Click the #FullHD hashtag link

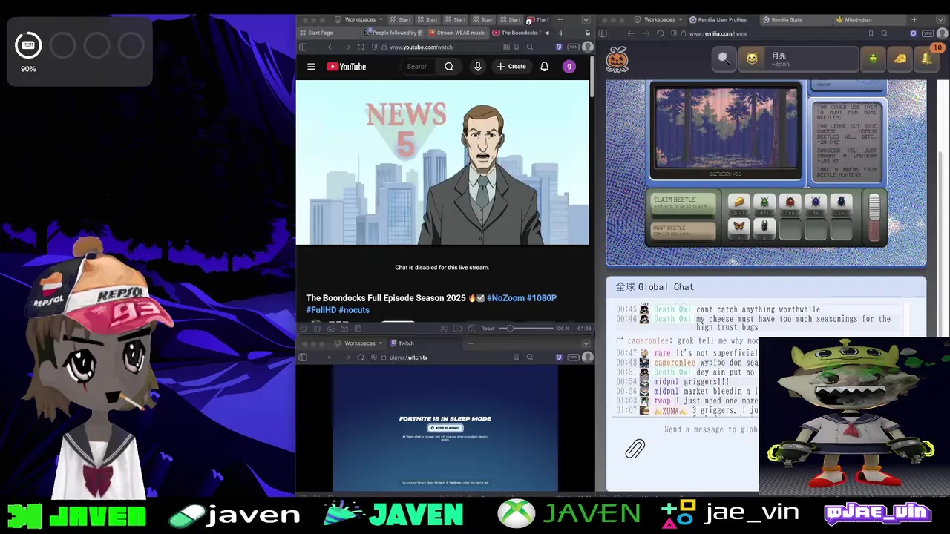click(321, 310)
